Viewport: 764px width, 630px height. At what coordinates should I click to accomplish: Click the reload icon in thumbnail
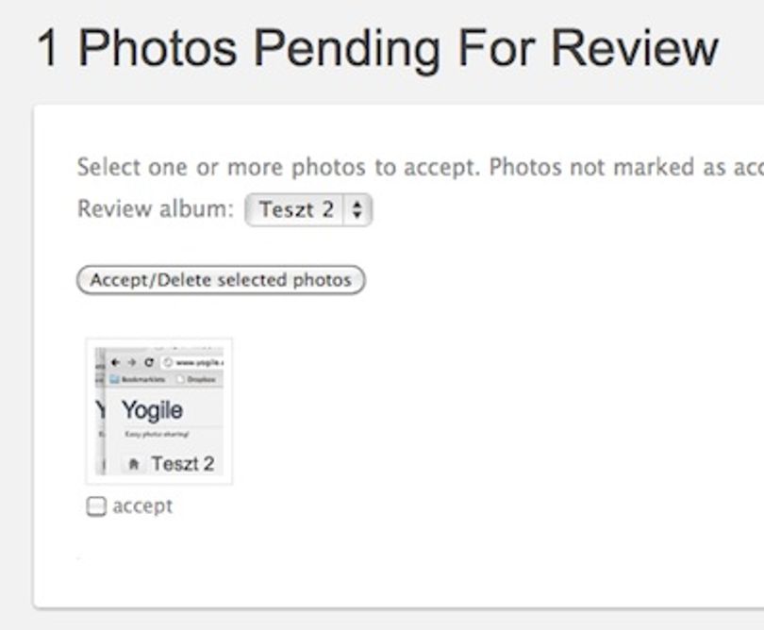[149, 362]
